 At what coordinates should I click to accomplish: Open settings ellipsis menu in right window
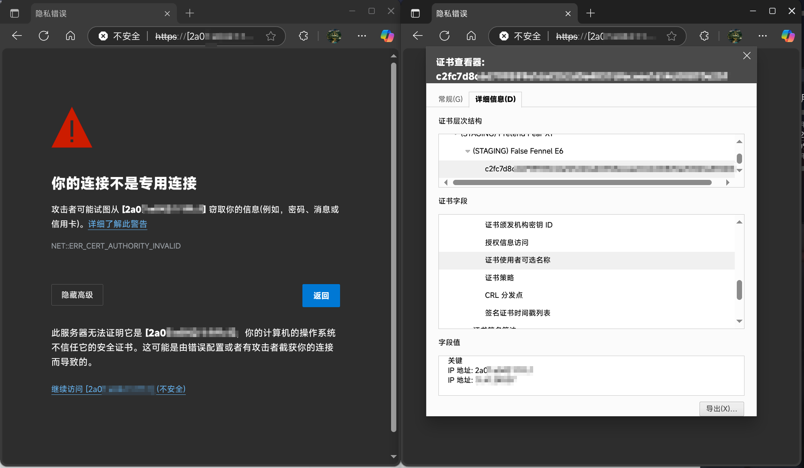click(763, 36)
